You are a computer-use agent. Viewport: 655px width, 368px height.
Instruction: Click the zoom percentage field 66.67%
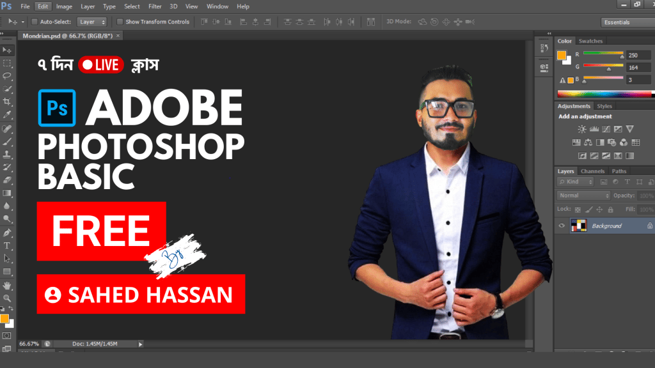(29, 344)
